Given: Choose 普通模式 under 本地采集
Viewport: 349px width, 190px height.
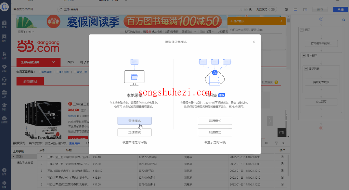Looking at the screenshot, I should 135,121.
